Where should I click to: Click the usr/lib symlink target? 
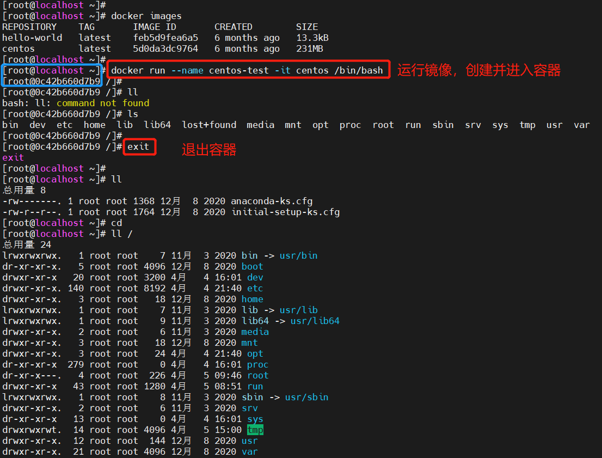299,310
